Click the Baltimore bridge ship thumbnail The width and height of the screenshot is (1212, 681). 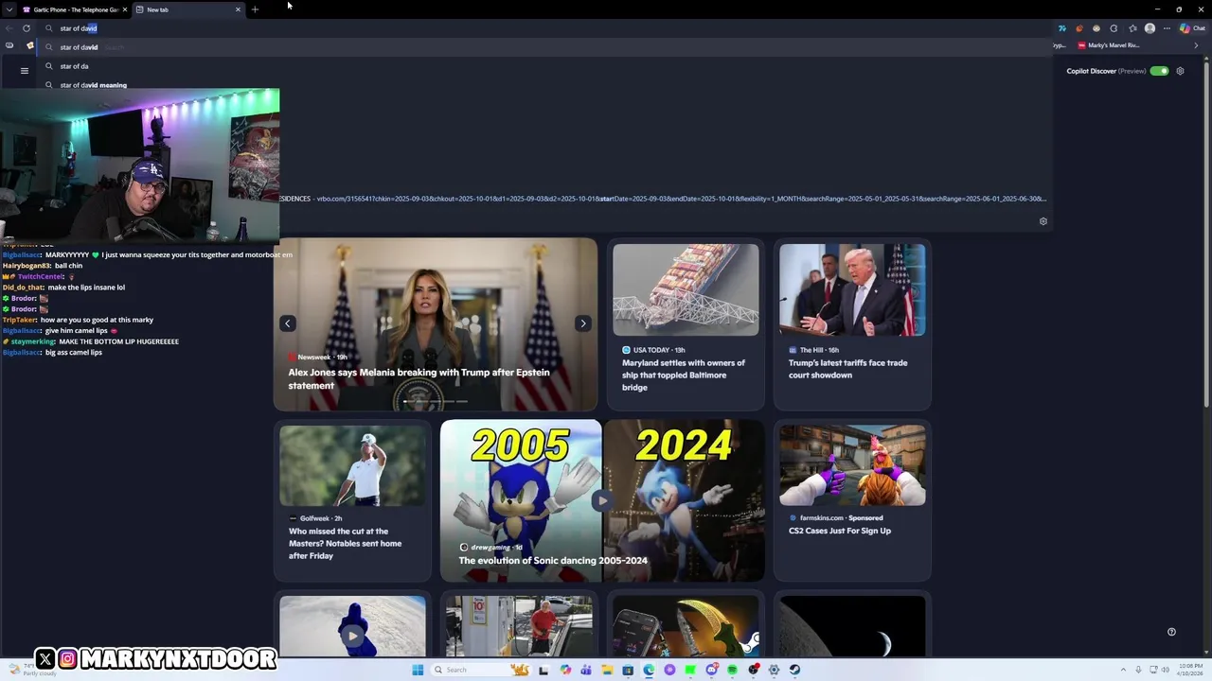click(686, 289)
